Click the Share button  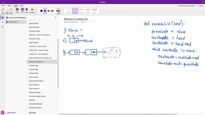201,6
